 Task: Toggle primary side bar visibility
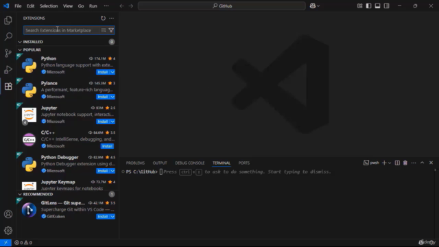368,6
